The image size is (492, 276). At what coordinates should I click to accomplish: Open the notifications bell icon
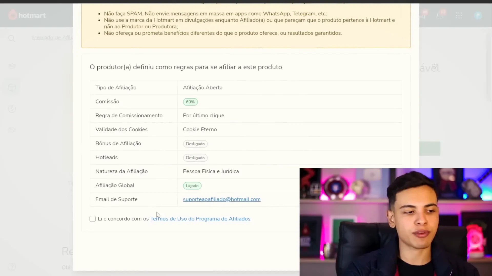pos(440,15)
